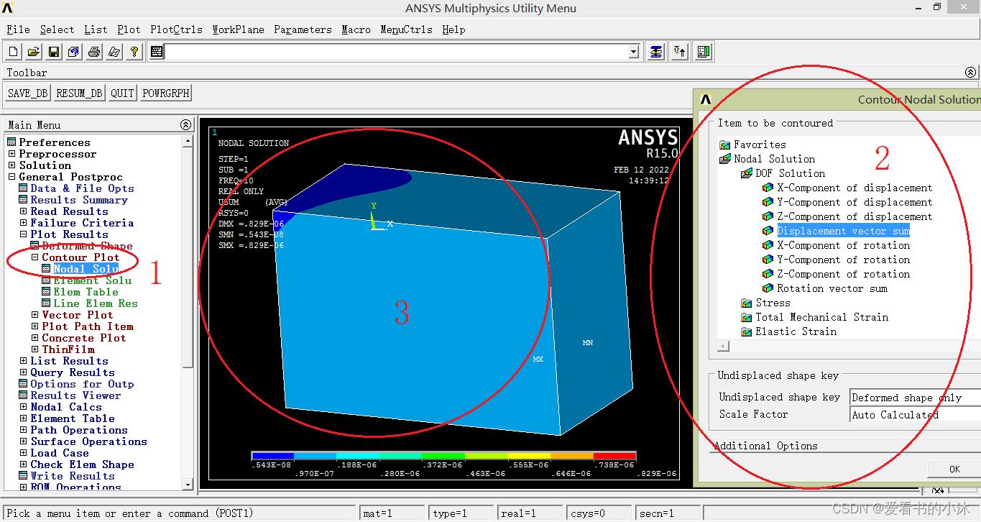This screenshot has height=522, width=981.
Task: Open ANSYS Help question mark icon
Action: [x=134, y=52]
